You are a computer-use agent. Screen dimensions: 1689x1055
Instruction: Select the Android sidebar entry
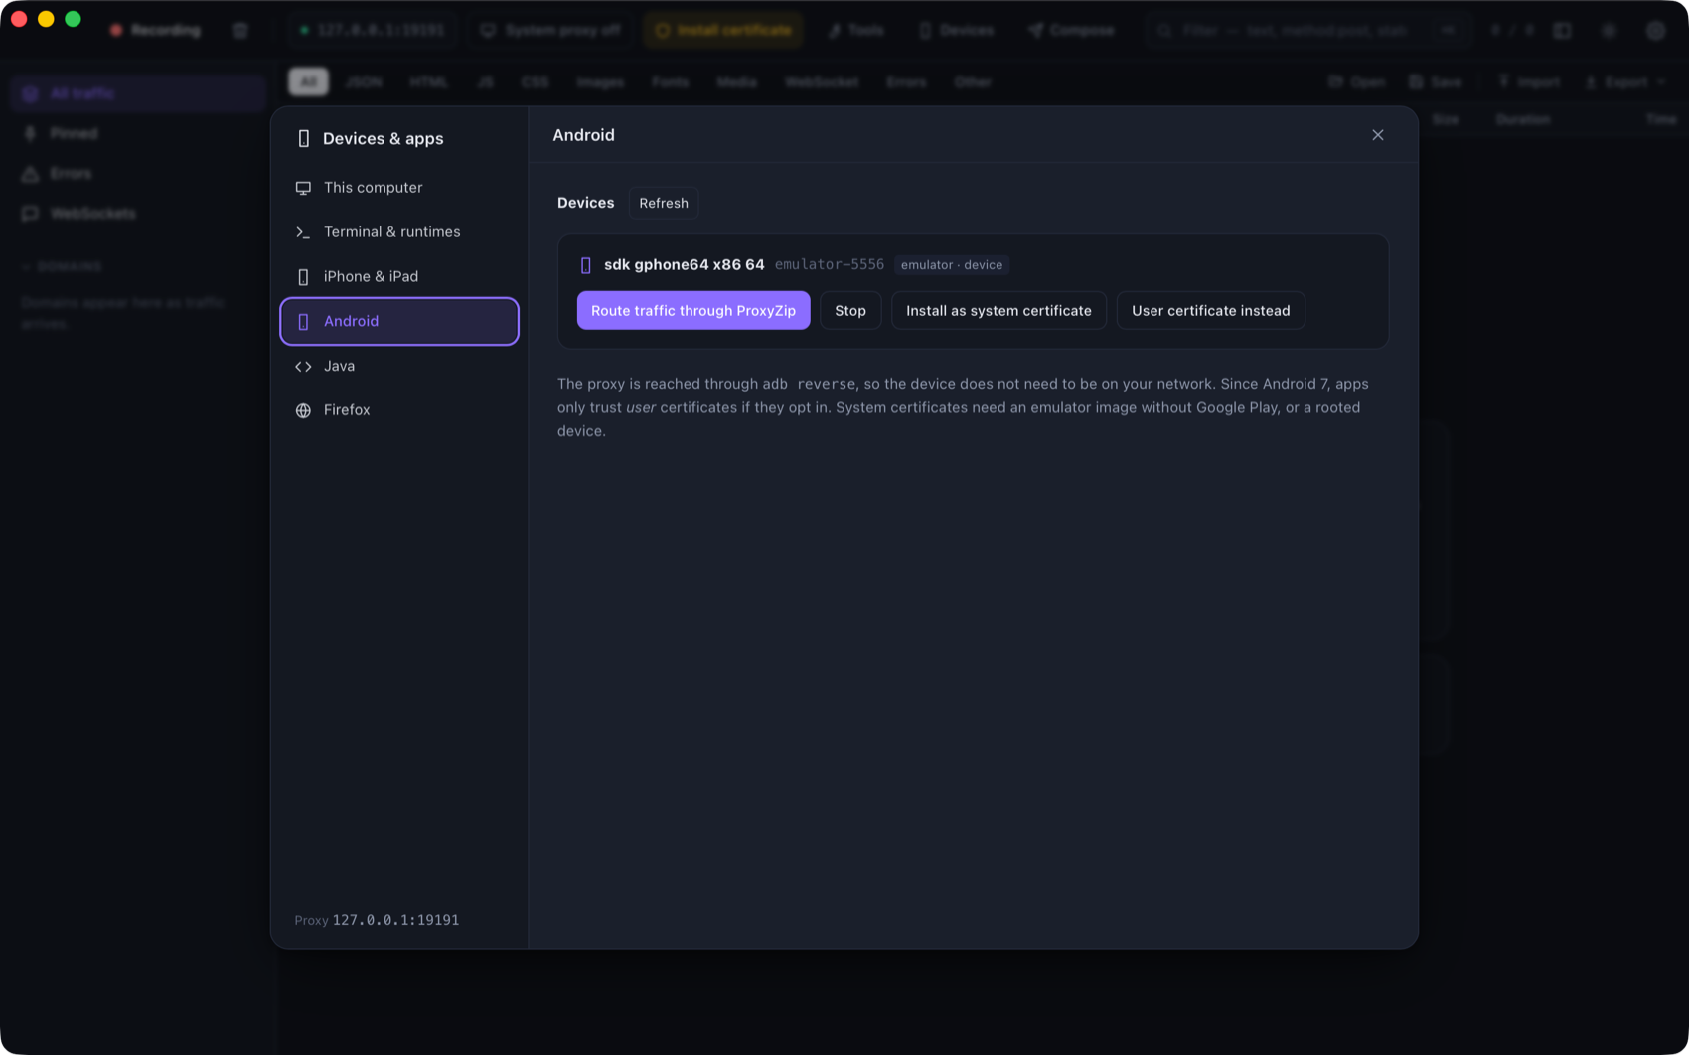tap(399, 321)
